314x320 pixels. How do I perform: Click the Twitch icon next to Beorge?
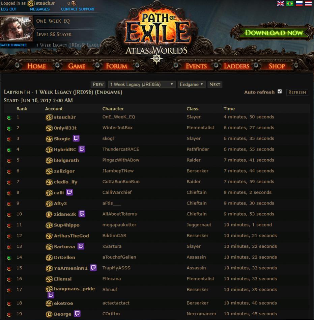point(77,314)
